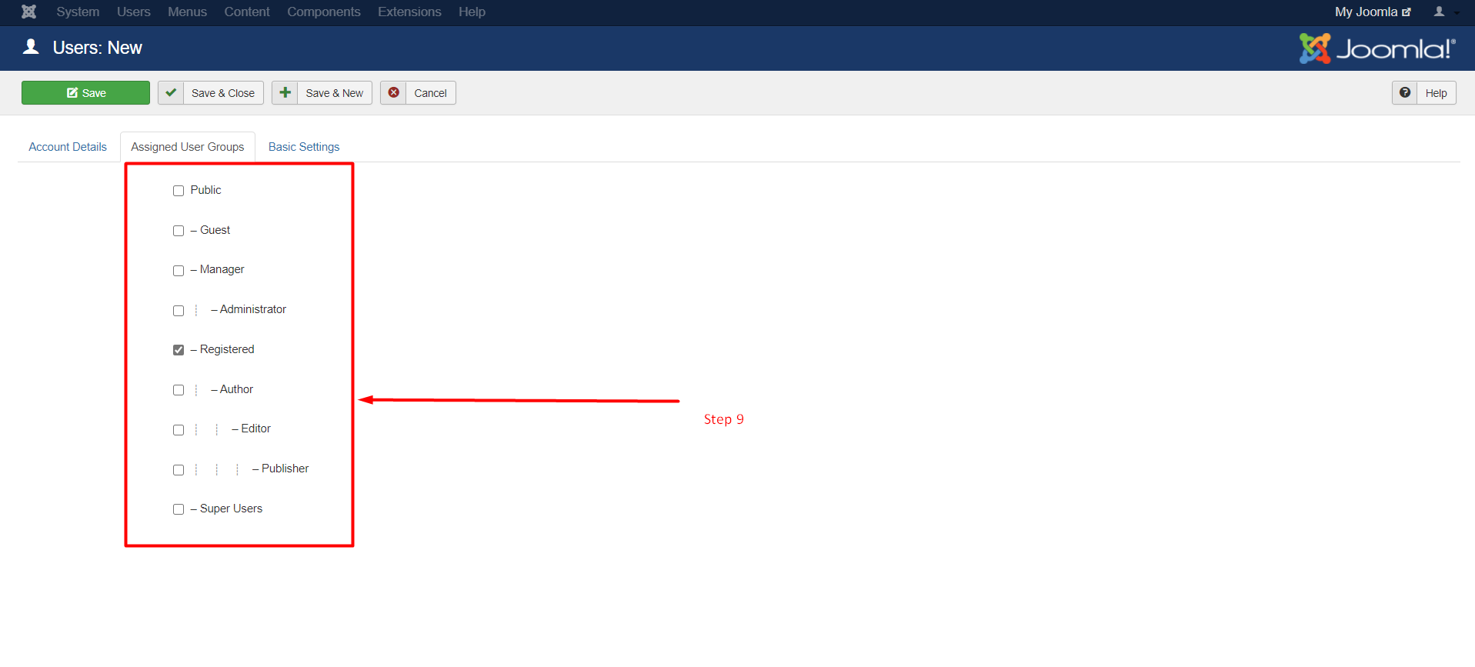Viewport: 1475px width, 667px height.
Task: Open the Users menu
Action: click(x=134, y=12)
